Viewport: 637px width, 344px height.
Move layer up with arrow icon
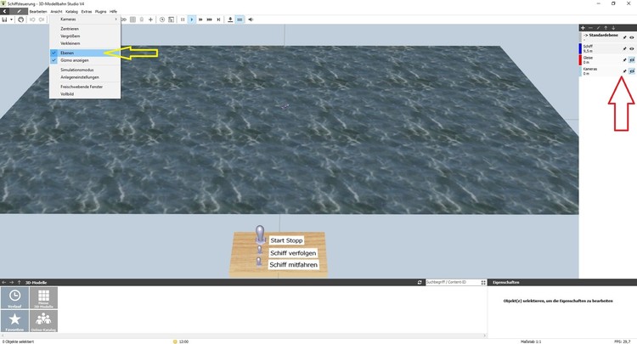pyautogui.click(x=606, y=28)
